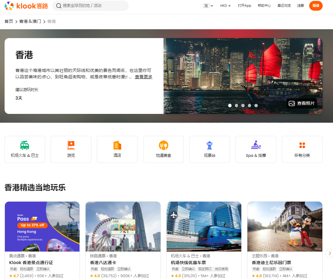Go to 首页 breadcrumb link
The height and width of the screenshot is (279, 333).
(9, 21)
